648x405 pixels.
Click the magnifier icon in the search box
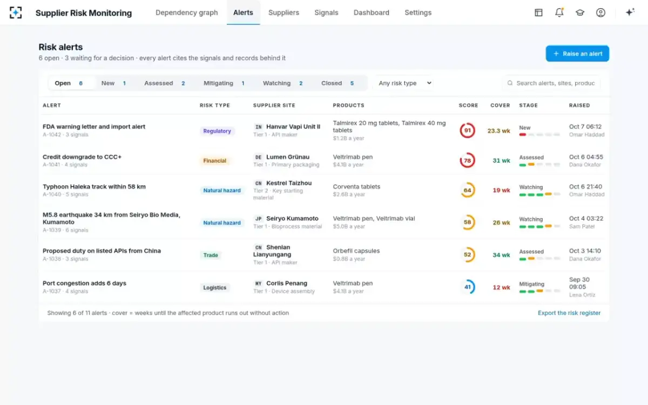coord(510,83)
